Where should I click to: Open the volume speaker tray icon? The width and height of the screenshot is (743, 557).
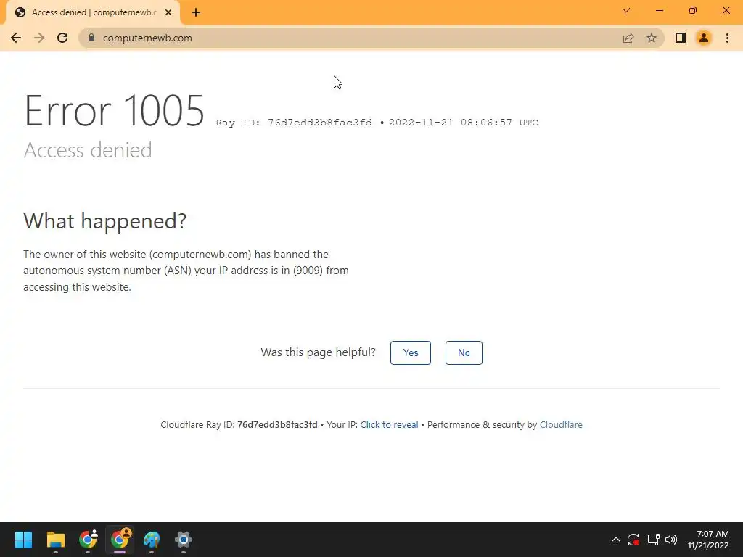671,540
